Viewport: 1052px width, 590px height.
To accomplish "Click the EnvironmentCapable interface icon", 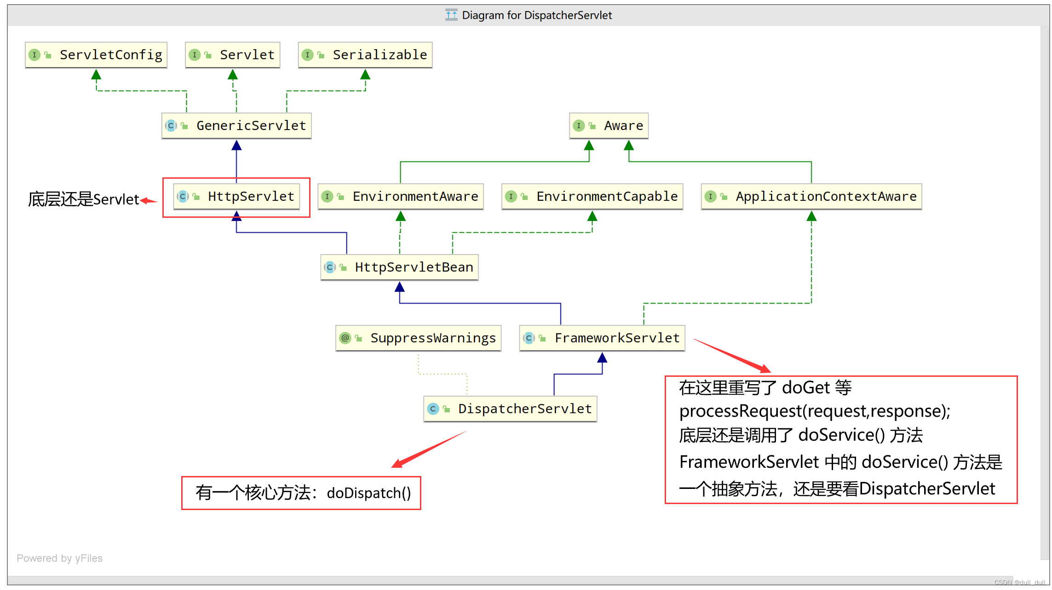I will [x=511, y=197].
